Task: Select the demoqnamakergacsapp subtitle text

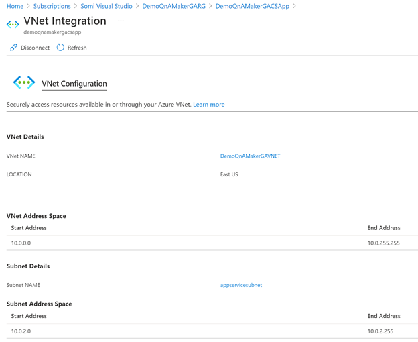Action: (x=52, y=32)
